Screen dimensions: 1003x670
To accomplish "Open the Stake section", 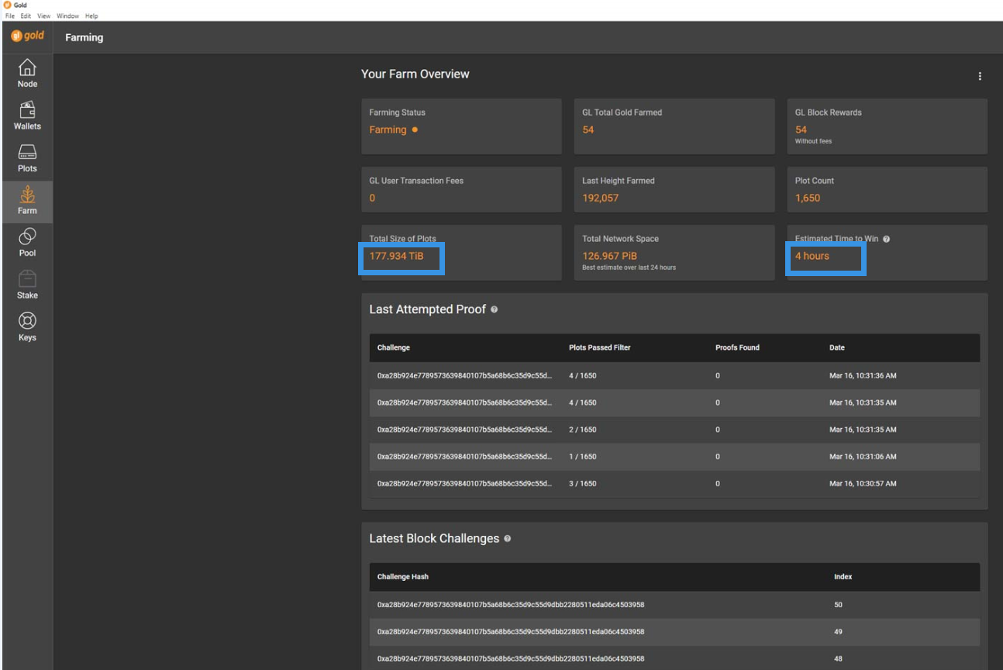I will click(27, 285).
